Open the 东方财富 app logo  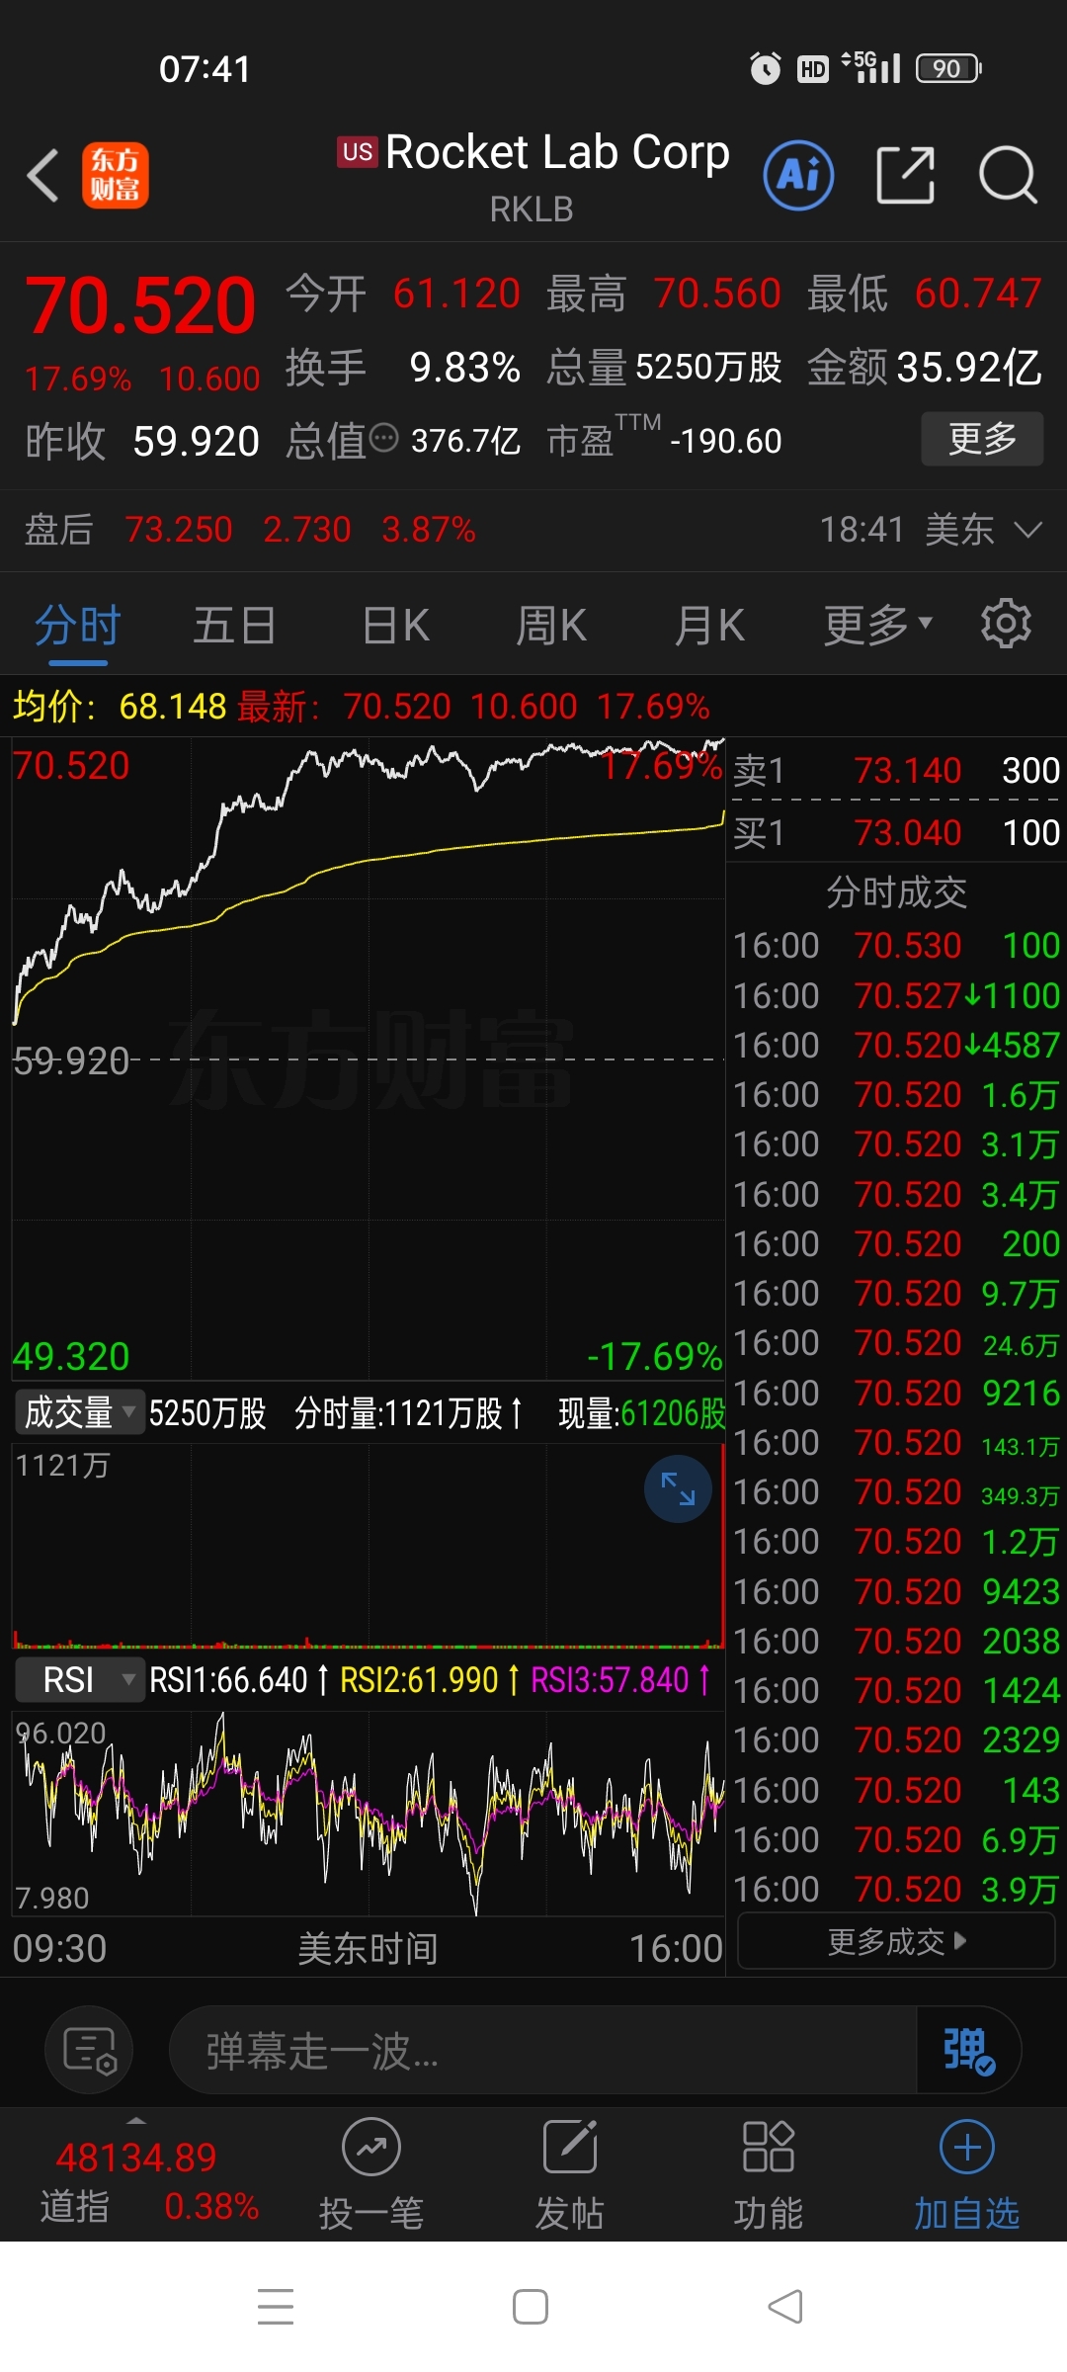[115, 176]
